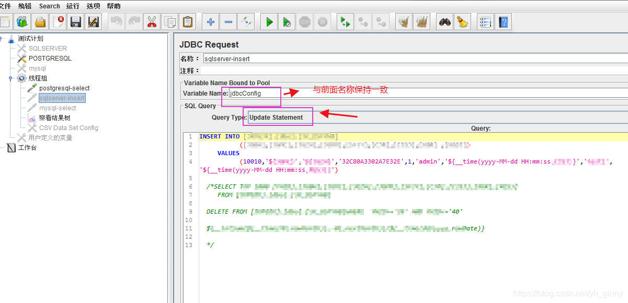Click the Close test plan icon
Image resolution: width=628 pixels, height=303 pixels.
point(58,22)
